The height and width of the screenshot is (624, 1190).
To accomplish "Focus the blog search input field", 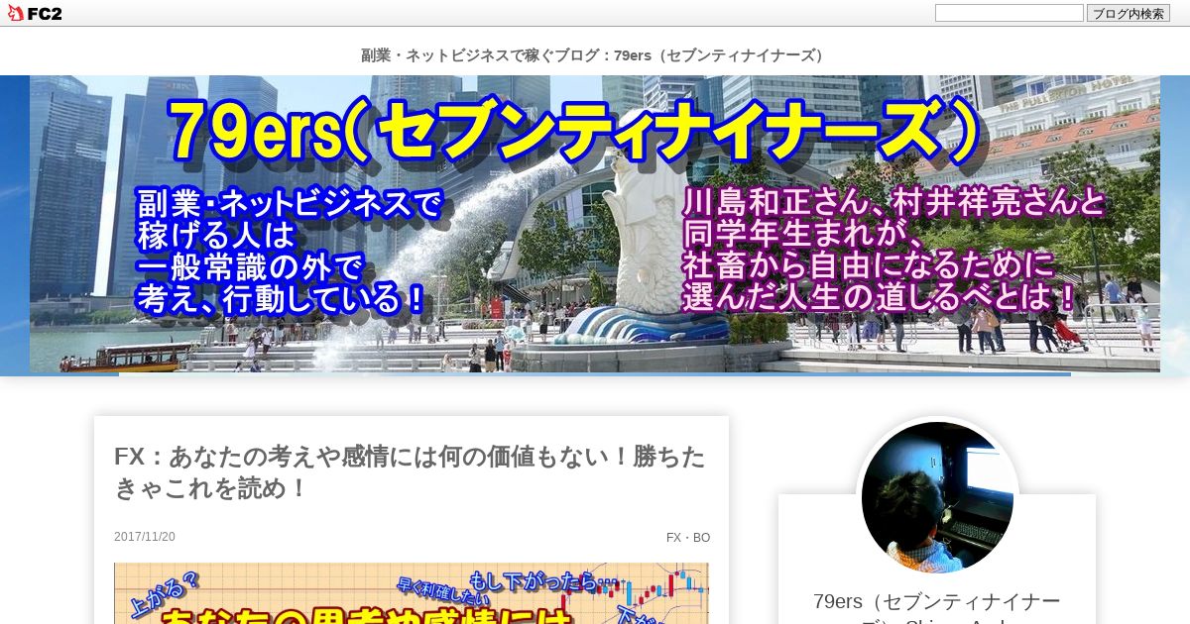I will click(x=1010, y=13).
